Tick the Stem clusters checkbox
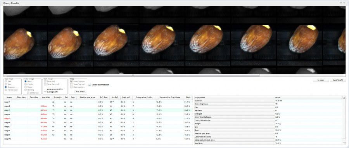Image resolution: width=349 pixels, height=148 pixels. pos(71,87)
